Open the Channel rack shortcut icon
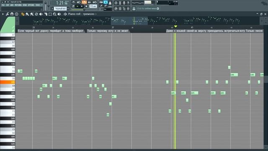The height and width of the screenshot is (151, 268). click(x=120, y=8)
